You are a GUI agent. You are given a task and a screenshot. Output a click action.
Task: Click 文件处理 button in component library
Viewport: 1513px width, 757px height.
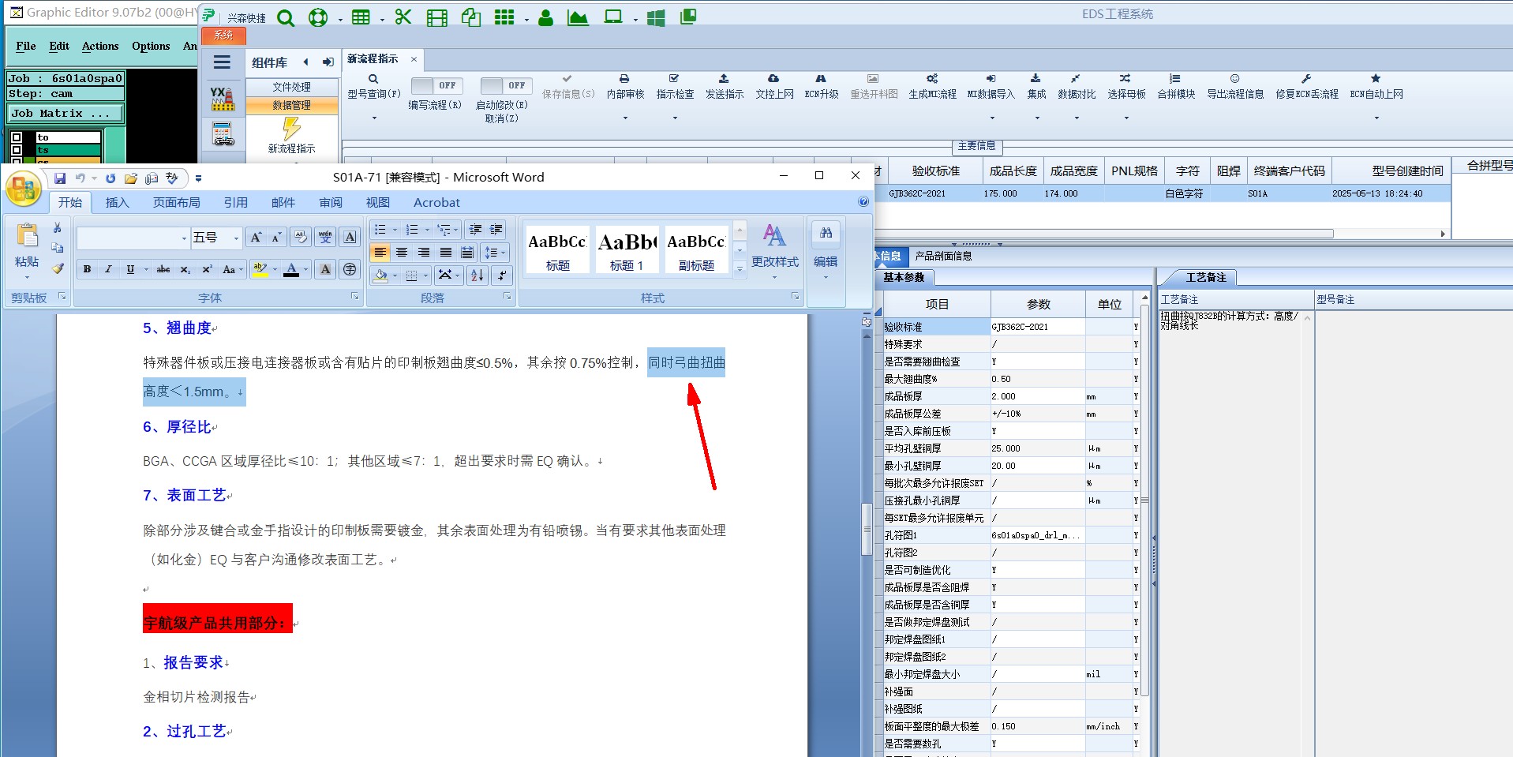click(291, 87)
